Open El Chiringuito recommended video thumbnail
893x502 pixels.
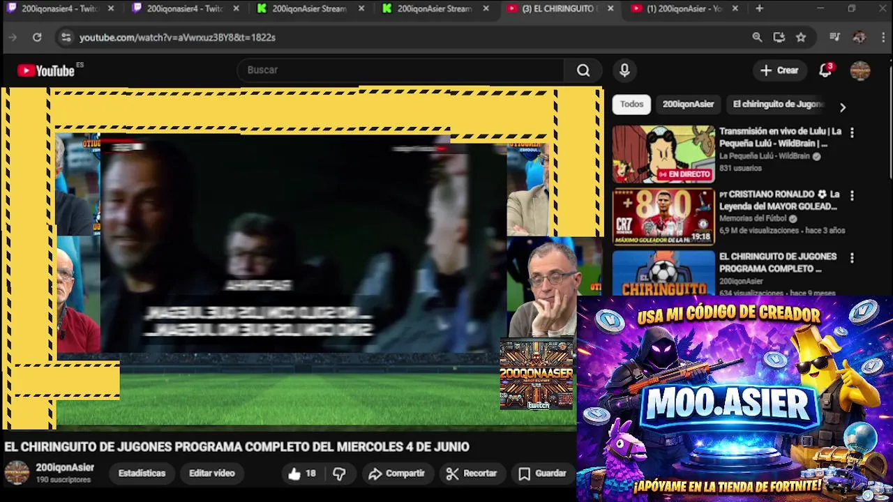663,273
